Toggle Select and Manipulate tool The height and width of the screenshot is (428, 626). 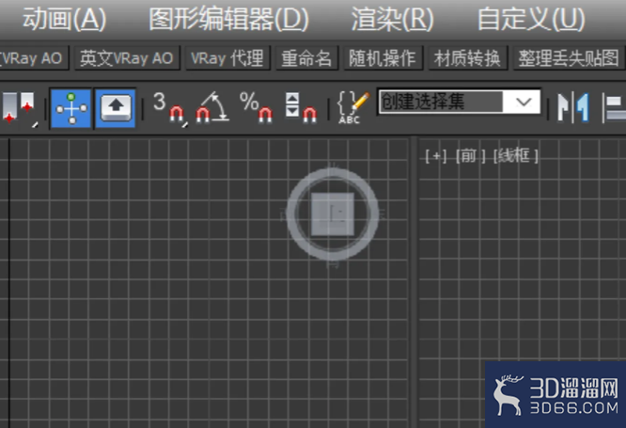(x=71, y=108)
